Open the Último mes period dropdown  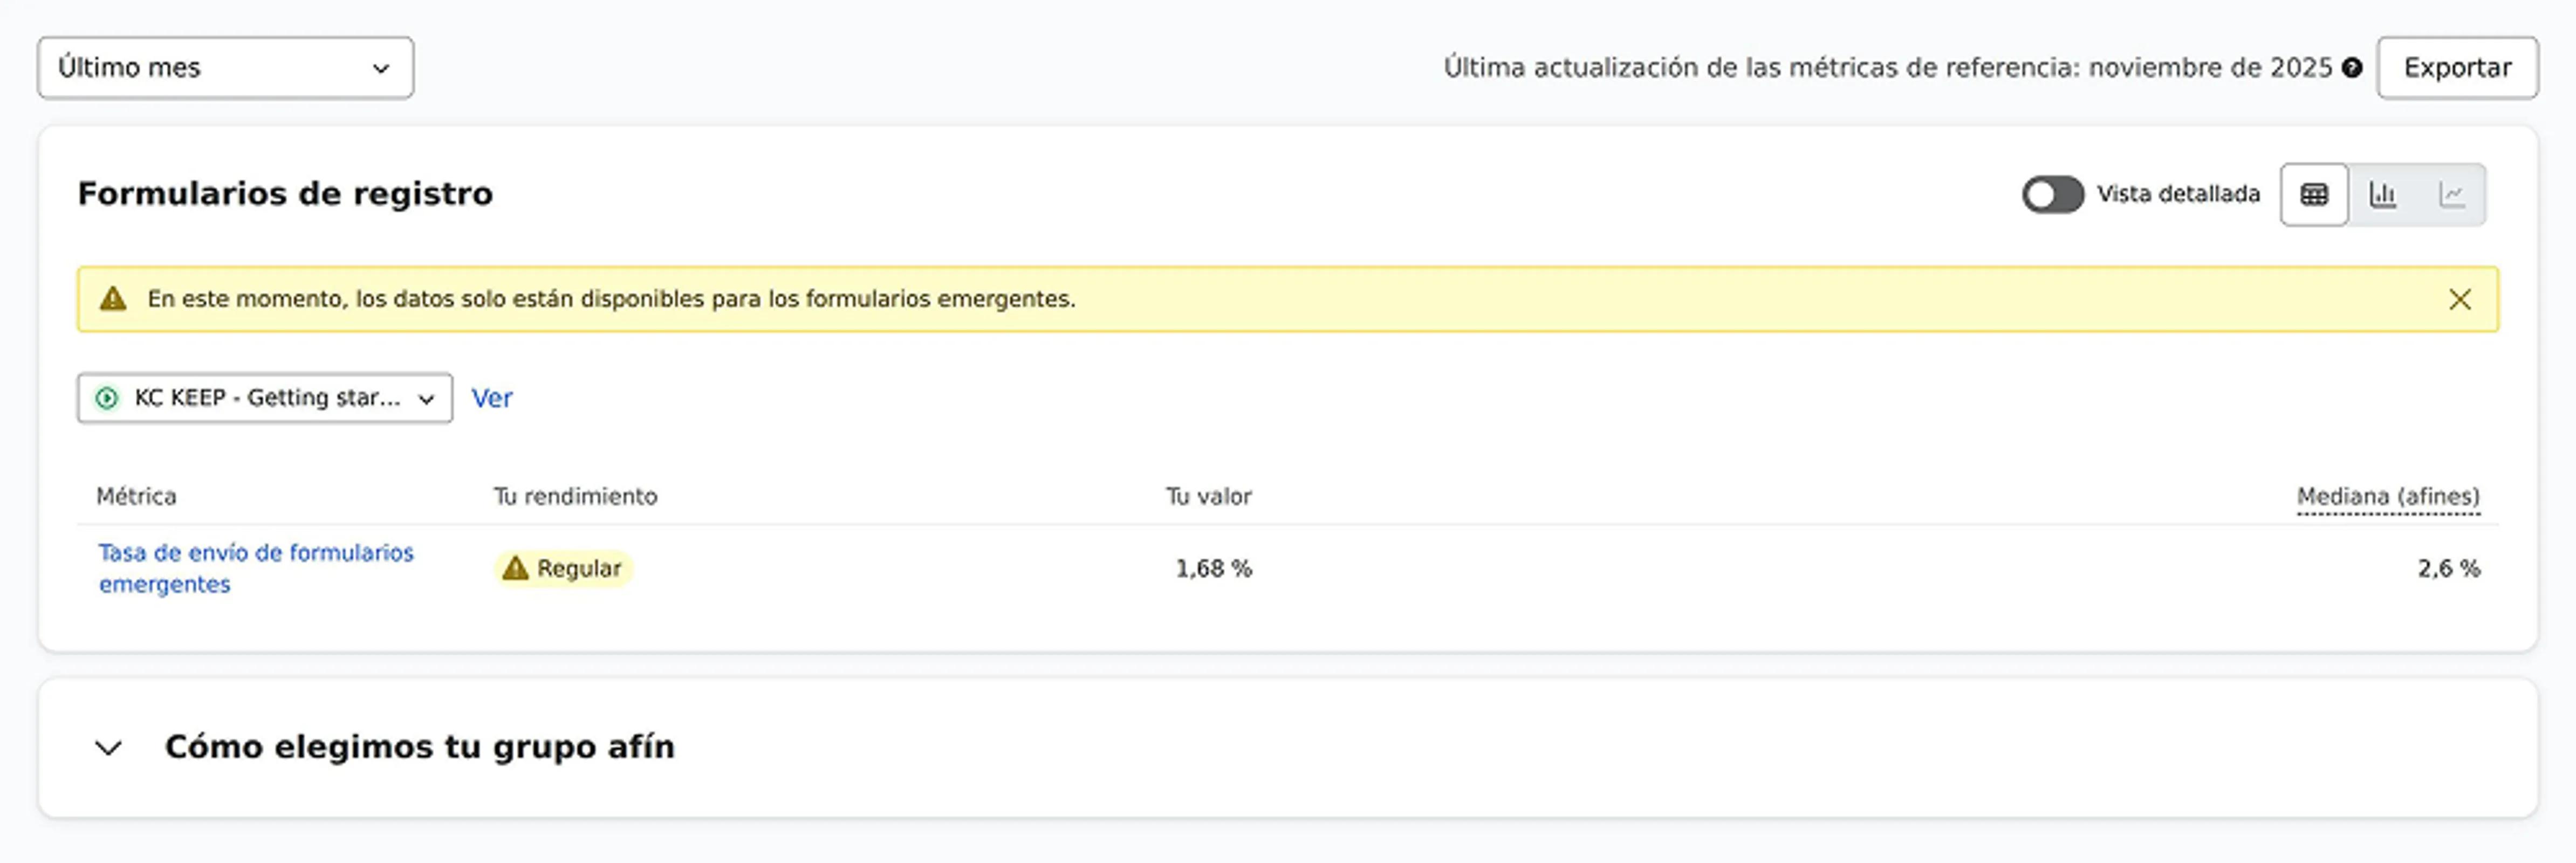(x=224, y=67)
